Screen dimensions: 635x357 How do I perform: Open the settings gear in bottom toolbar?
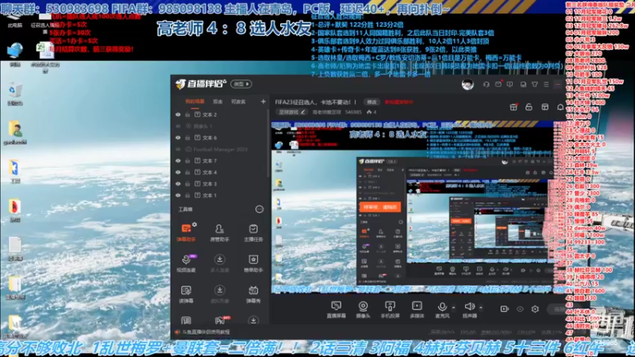[x=535, y=309]
